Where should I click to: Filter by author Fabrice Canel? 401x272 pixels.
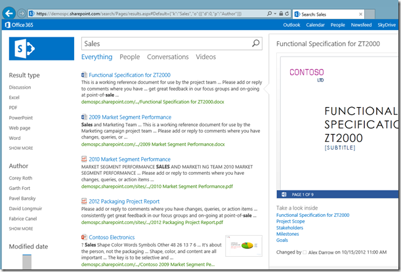pyautogui.click(x=23, y=219)
